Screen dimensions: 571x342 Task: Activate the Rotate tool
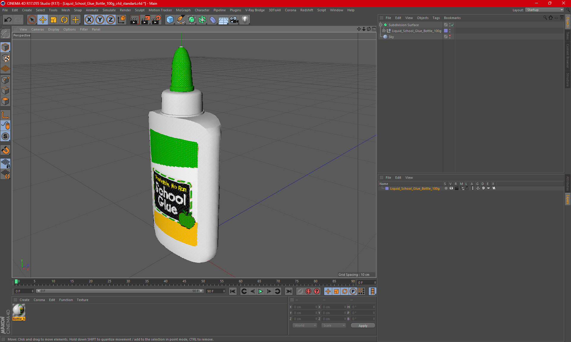[64, 20]
